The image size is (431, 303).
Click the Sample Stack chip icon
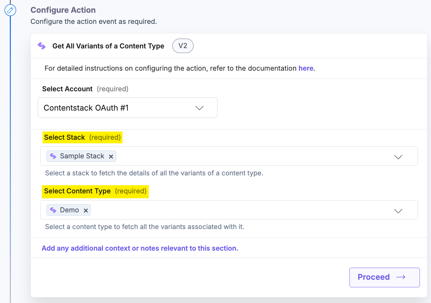click(53, 156)
